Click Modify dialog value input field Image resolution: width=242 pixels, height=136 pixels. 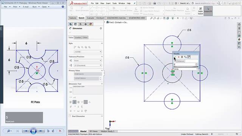click(185, 65)
